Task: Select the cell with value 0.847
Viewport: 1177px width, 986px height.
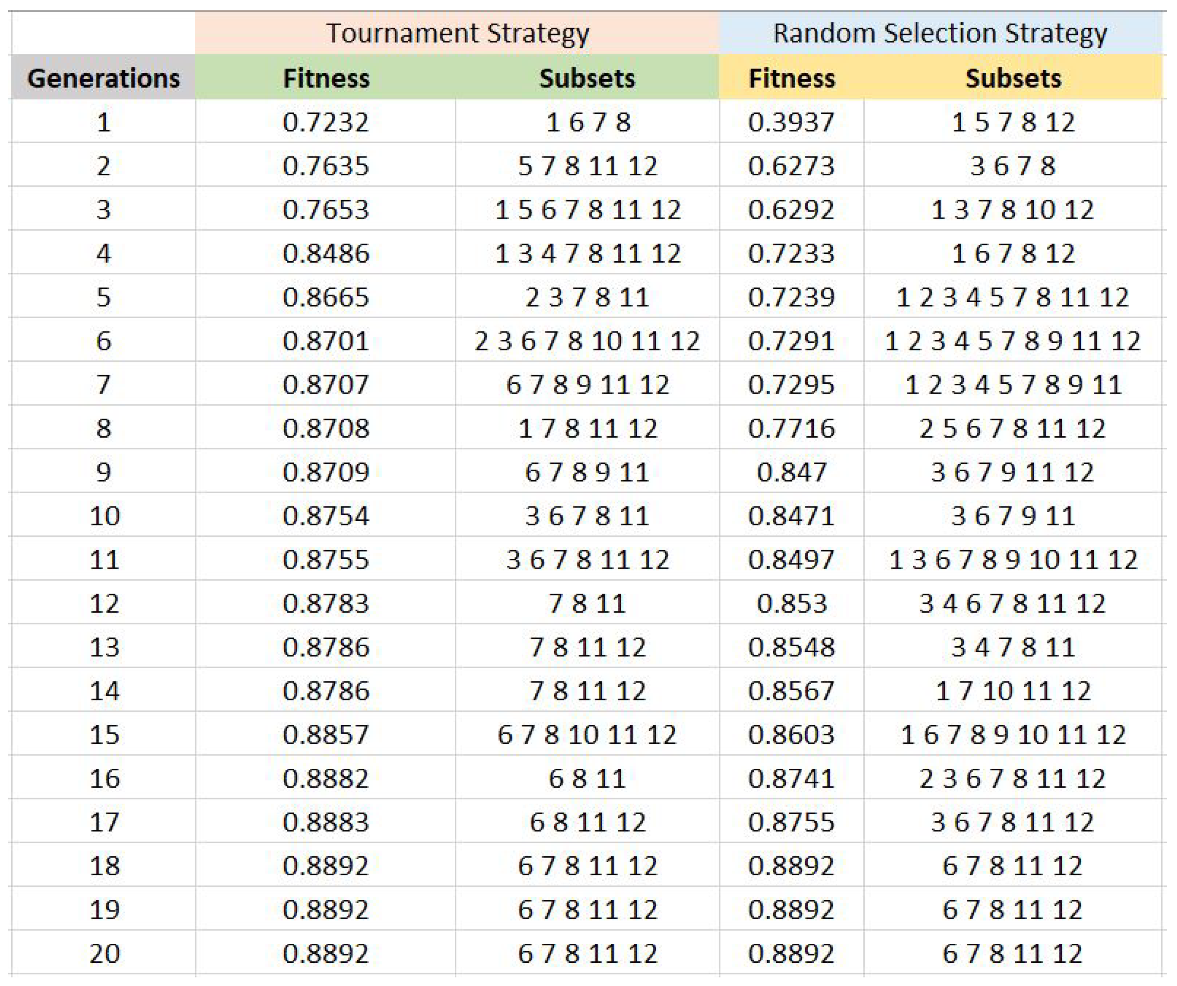Action: (791, 472)
